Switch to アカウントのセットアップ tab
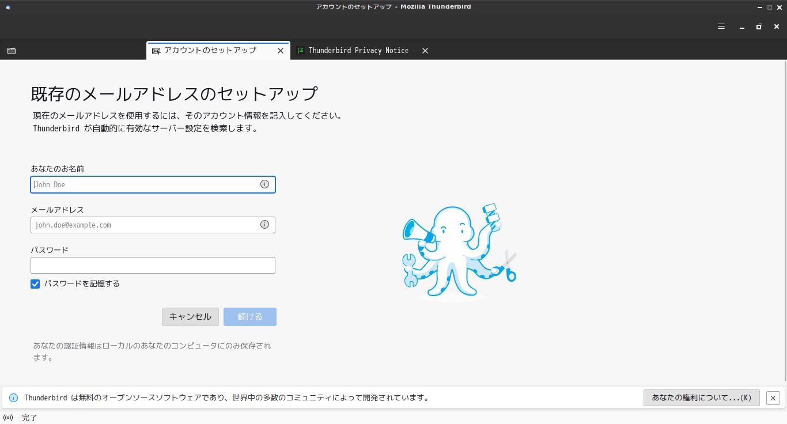Screen dimensions: 787x424 (x=210, y=51)
